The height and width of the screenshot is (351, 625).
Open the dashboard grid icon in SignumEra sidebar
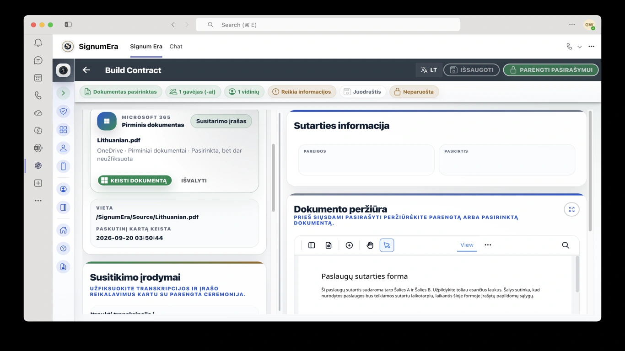(63, 130)
